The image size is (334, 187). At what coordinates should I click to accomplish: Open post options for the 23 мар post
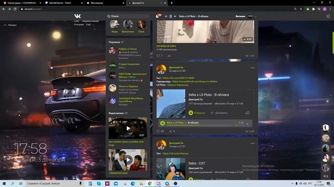(x=253, y=68)
